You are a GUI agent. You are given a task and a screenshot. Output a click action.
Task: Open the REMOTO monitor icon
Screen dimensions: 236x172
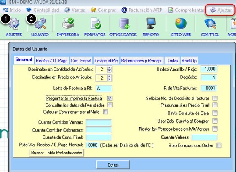tap(151, 23)
